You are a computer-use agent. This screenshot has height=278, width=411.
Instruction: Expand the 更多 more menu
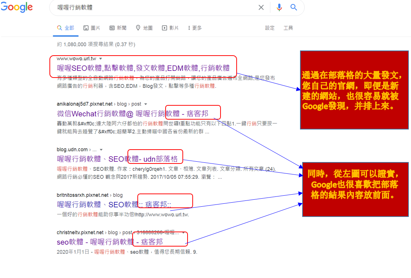tap(195, 28)
